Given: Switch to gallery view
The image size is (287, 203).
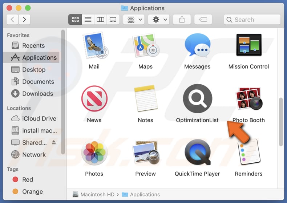Looking at the screenshot, I should pyautogui.click(x=113, y=19).
